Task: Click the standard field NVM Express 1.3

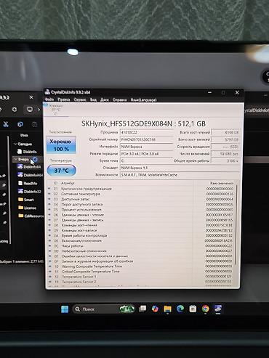Action: click(180, 168)
